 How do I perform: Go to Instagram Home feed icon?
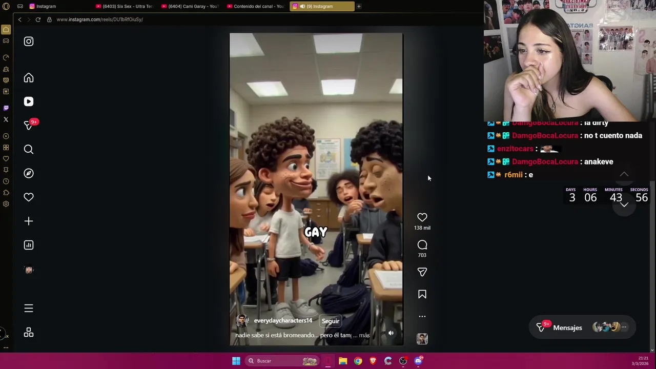(x=29, y=78)
